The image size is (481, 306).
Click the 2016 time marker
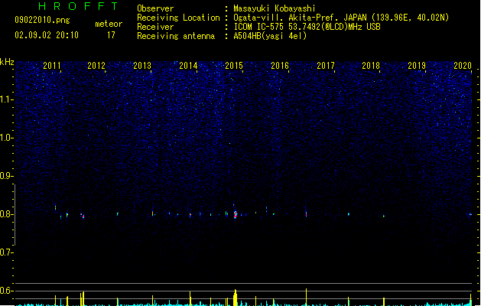pos(280,66)
